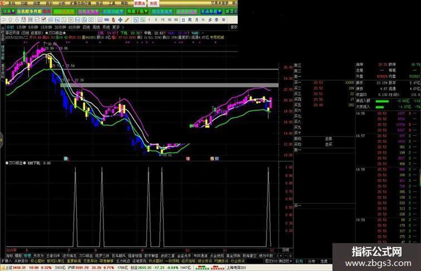
Task: Open the 行业资讯 bottom tab
Action: [x=237, y=260]
